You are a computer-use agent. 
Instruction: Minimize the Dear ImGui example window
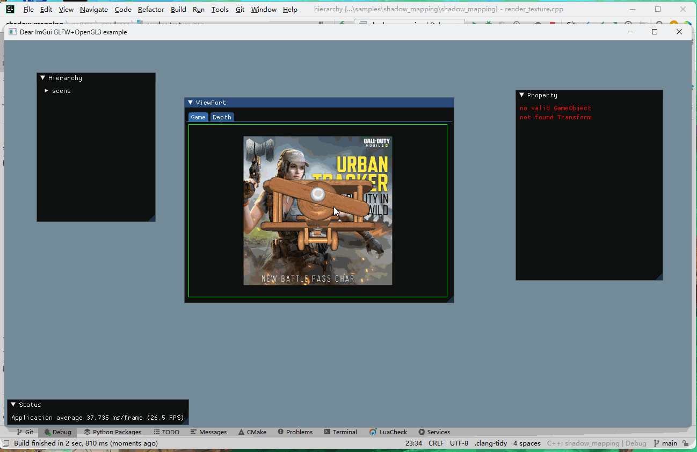[x=630, y=32]
